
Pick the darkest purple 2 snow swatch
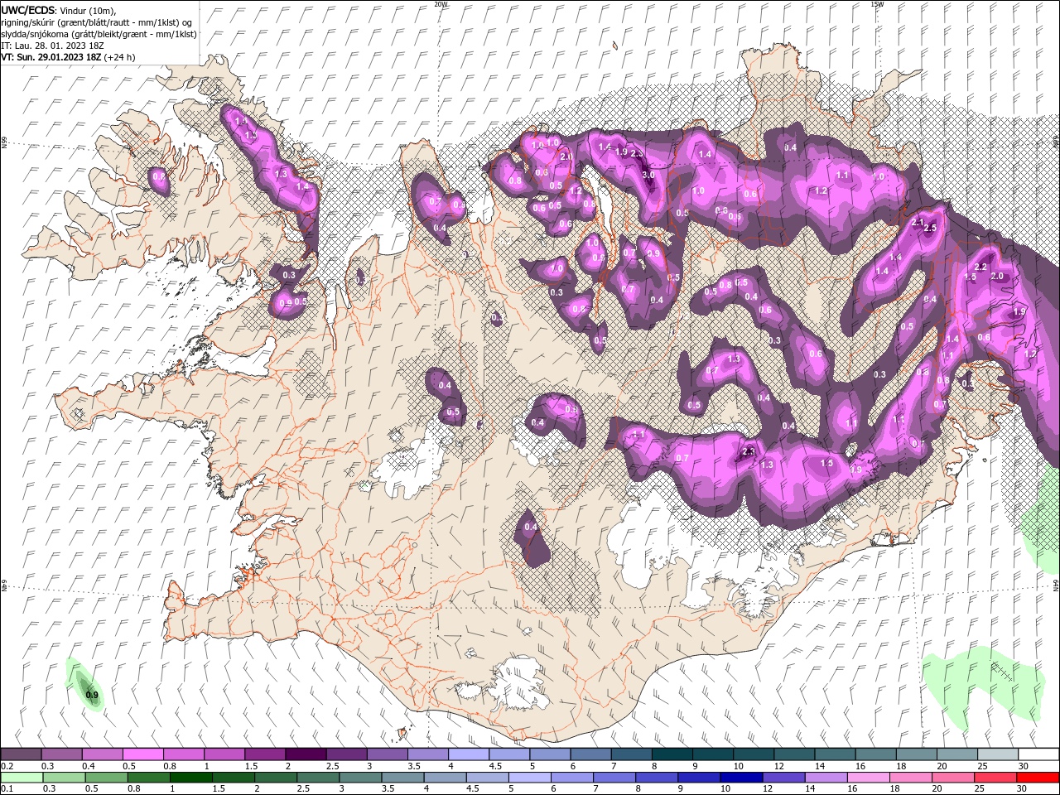(306, 754)
